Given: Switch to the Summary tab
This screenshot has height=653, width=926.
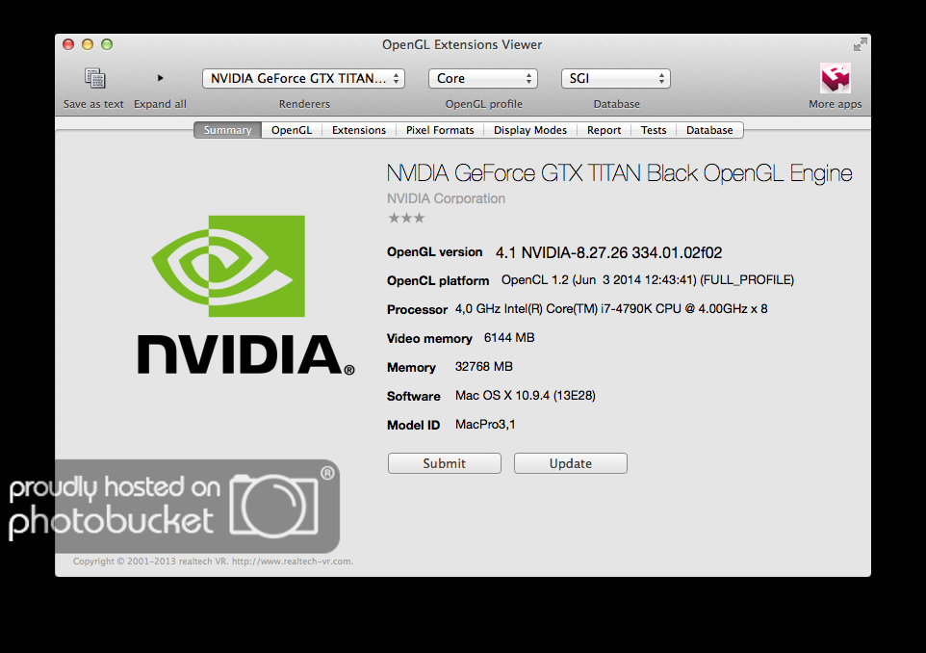Looking at the screenshot, I should 227,130.
